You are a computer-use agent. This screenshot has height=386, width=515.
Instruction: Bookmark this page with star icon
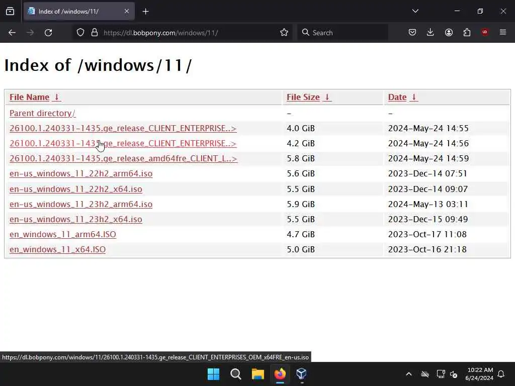tap(284, 33)
